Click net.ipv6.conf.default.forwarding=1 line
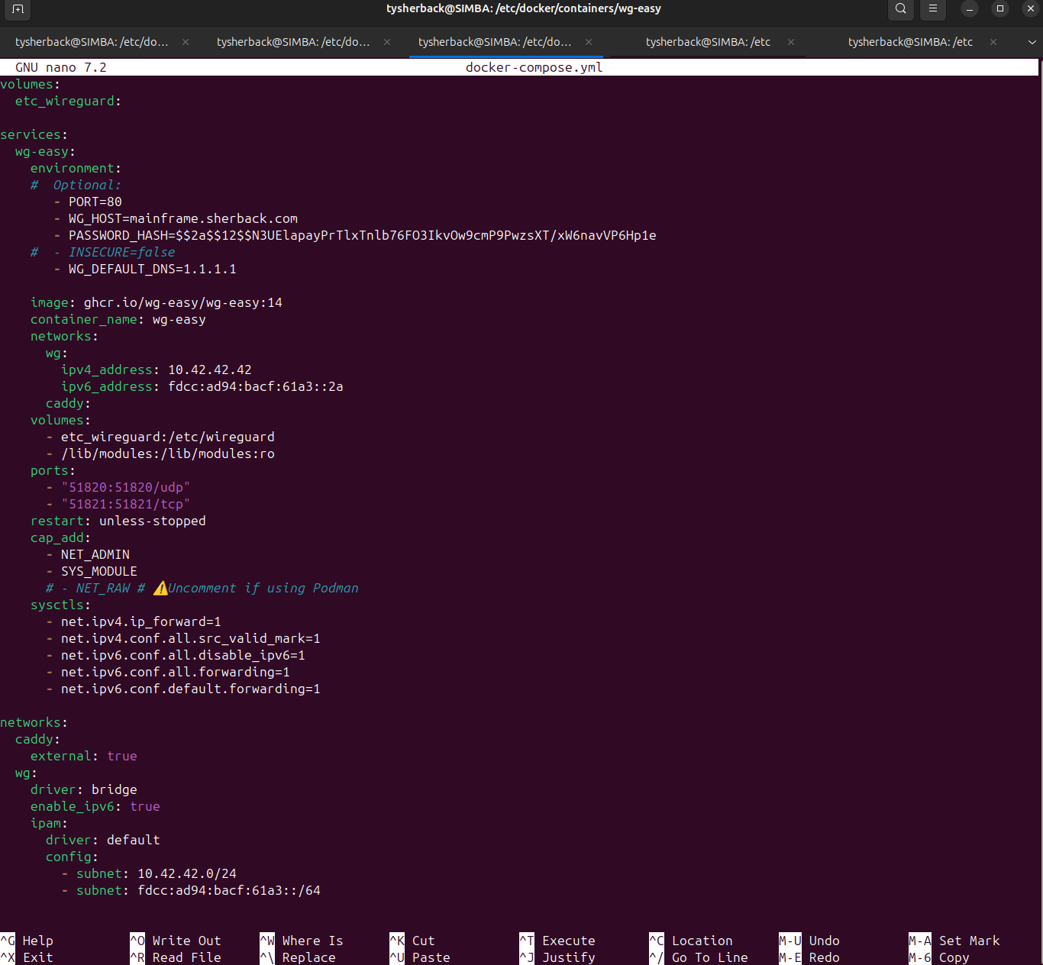 coord(183,689)
